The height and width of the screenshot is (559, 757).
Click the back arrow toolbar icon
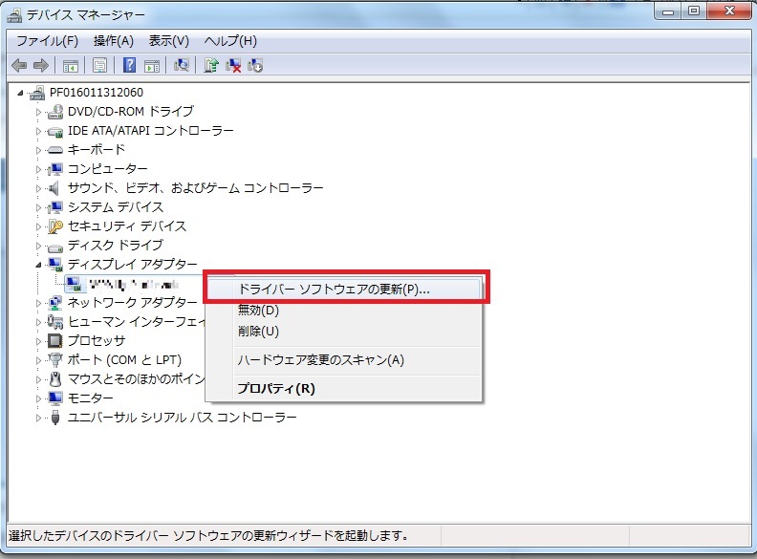tap(18, 66)
